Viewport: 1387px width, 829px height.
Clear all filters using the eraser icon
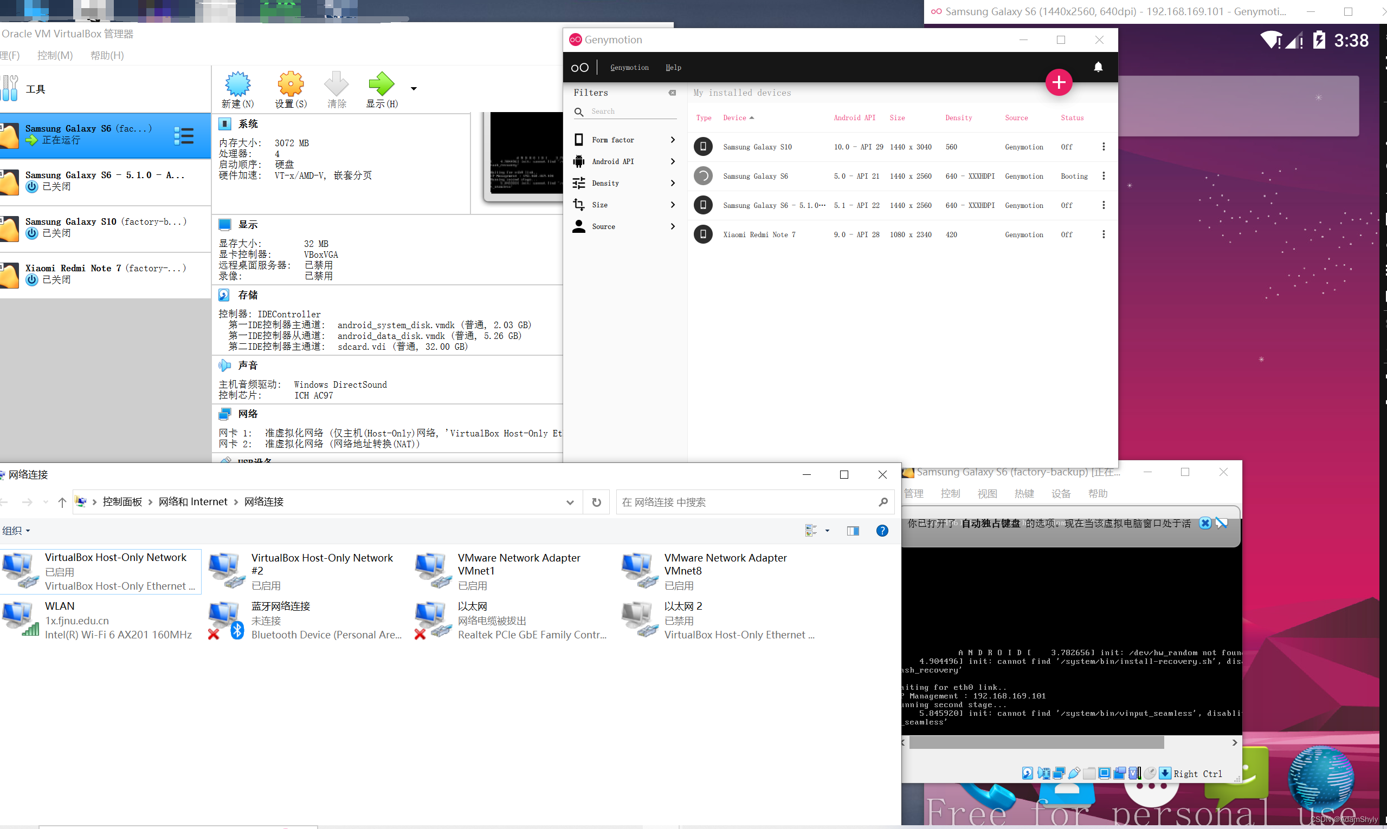tap(673, 93)
